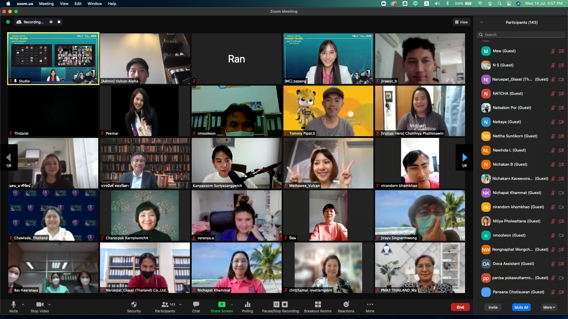
Task: Click the Pause/Stop Recording toolbar icon
Action: 280,304
